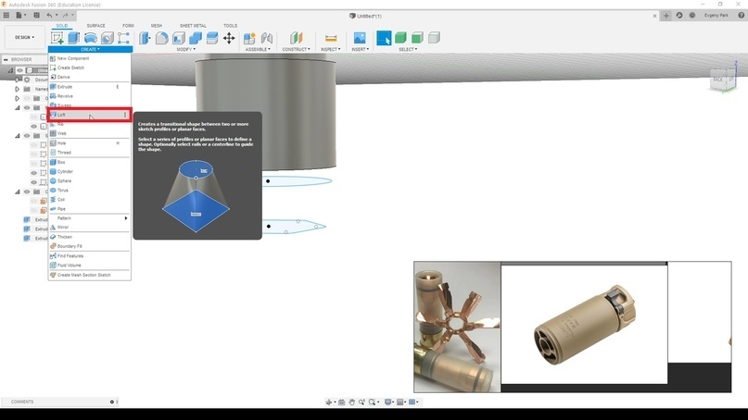This screenshot has width=748, height=420.
Task: Switch to the SURFACE tab
Action: point(95,26)
